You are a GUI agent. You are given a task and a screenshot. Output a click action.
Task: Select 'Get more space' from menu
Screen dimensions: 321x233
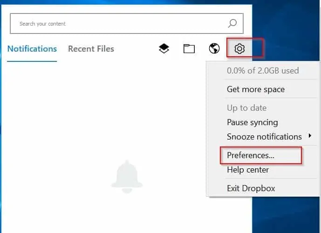point(255,89)
